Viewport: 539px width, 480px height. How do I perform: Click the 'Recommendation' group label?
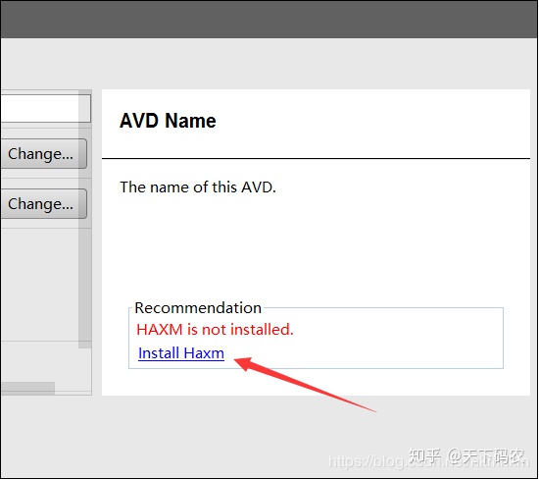(x=198, y=308)
